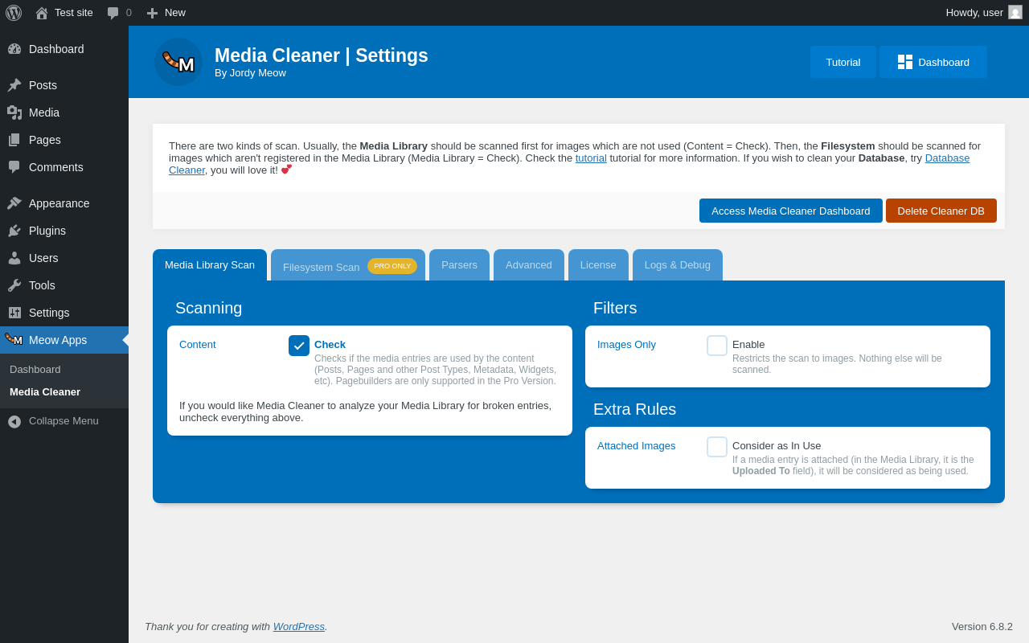Click the PRO ONLY badge

(392, 266)
